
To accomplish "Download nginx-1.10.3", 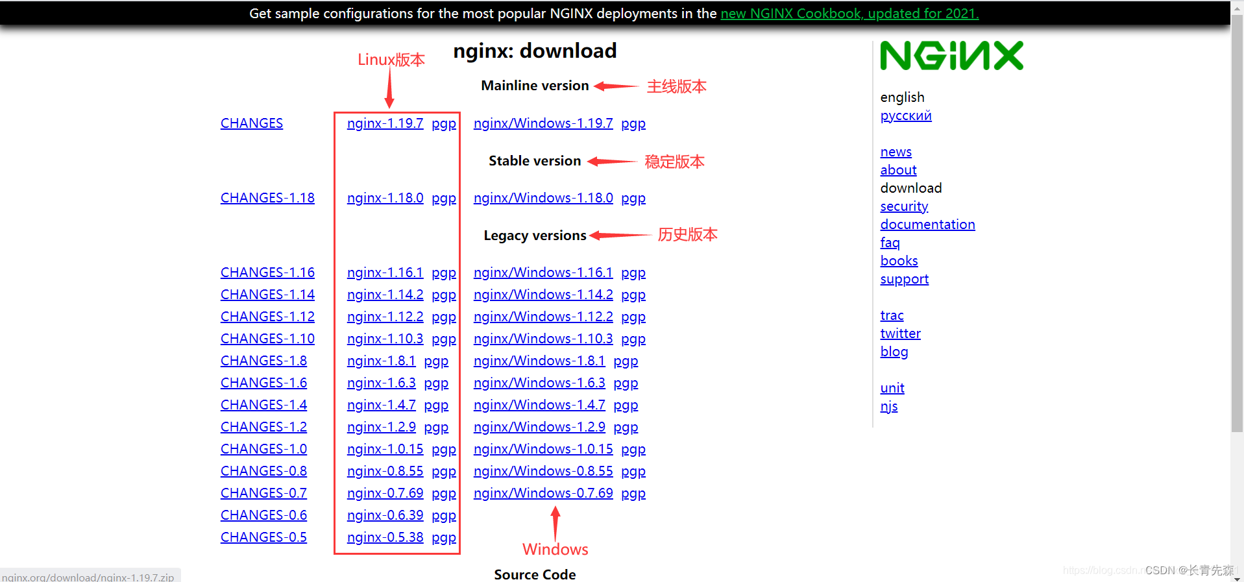I will click(x=385, y=339).
